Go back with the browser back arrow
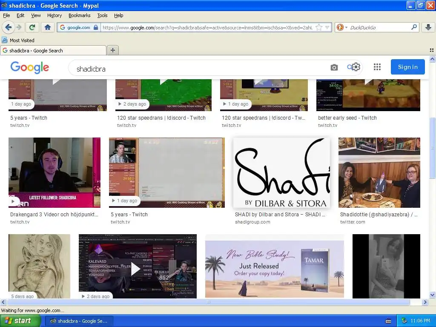This screenshot has width=436, height=327. pos(8,27)
